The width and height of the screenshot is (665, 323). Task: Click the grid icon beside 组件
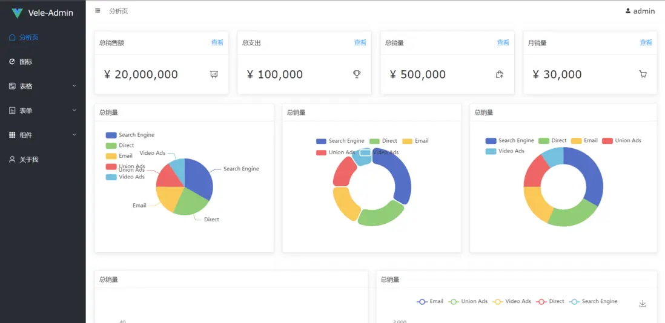(12, 135)
